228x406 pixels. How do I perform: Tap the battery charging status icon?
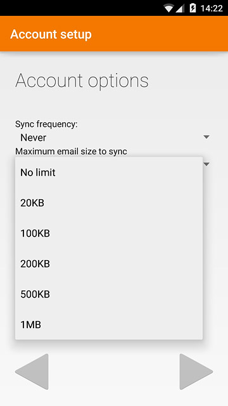point(193,8)
